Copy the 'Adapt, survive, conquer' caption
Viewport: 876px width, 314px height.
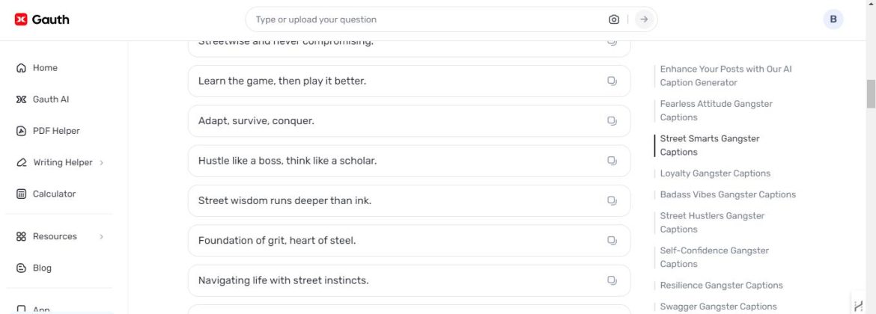click(612, 121)
